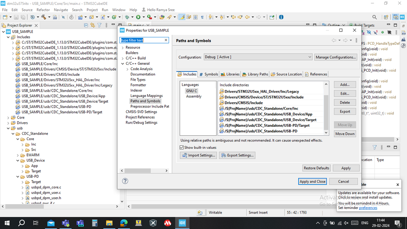Select Preprocessor Include Paths settings item

150,106
